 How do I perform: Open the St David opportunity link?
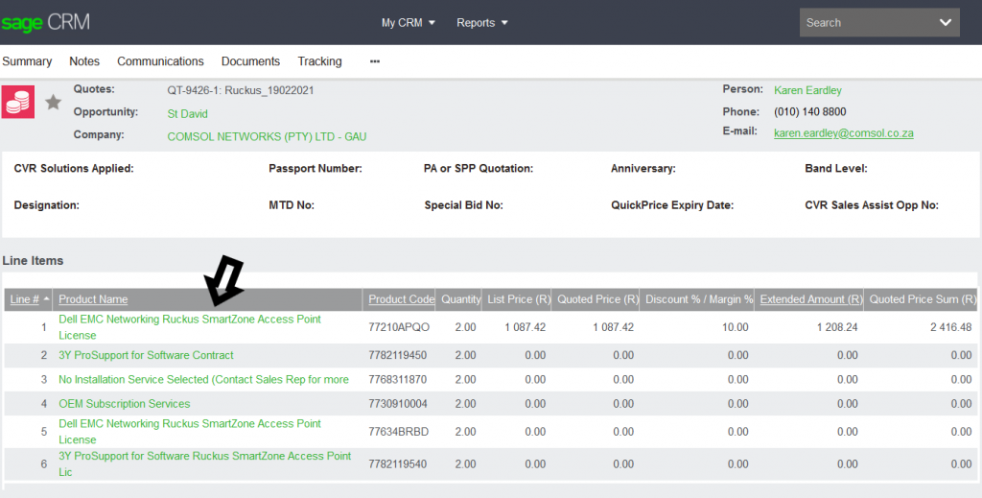point(187,113)
